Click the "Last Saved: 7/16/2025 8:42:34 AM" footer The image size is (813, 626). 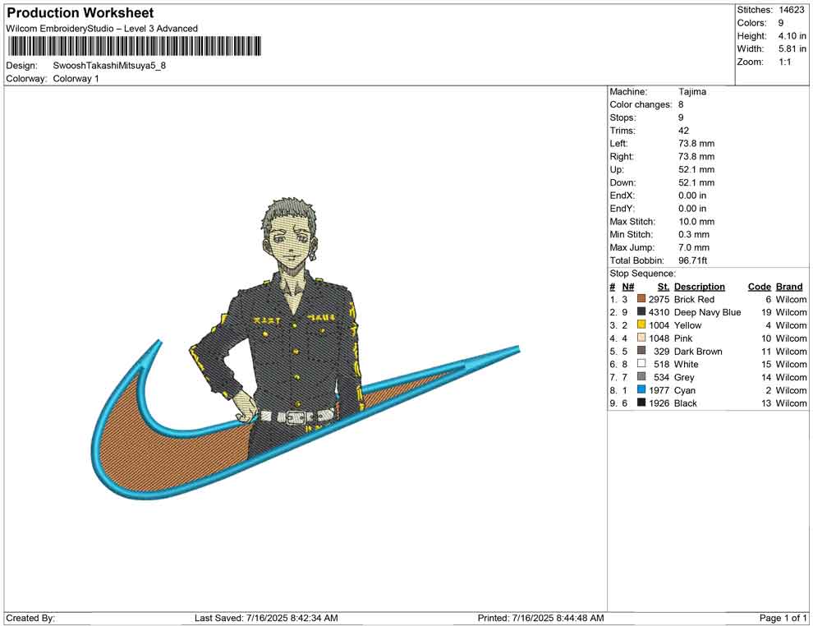(x=266, y=617)
